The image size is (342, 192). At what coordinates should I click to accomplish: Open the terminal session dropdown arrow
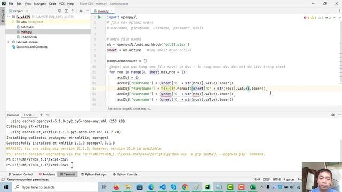[48, 115]
